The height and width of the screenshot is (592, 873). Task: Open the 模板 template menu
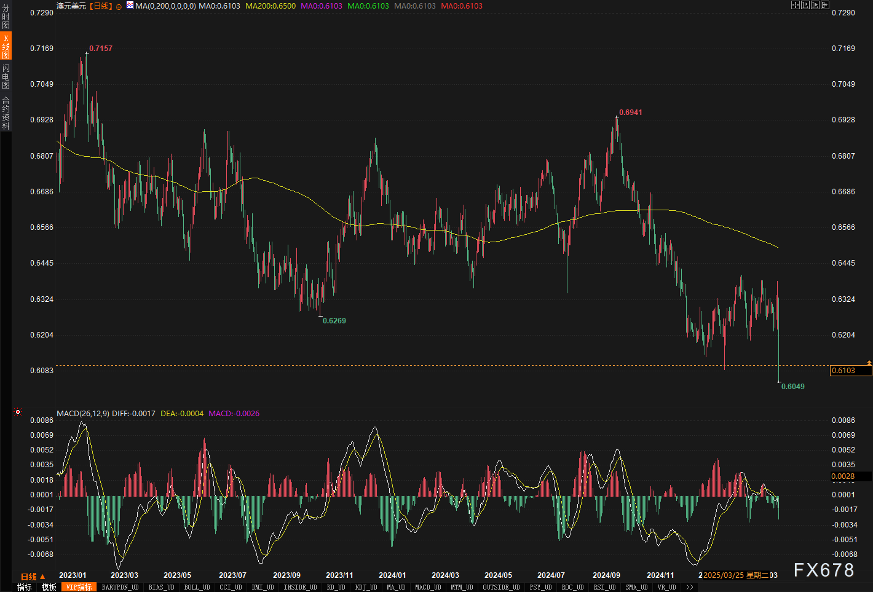click(x=49, y=587)
